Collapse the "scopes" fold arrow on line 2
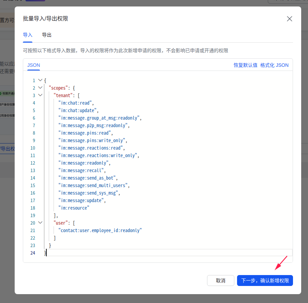 point(40,88)
